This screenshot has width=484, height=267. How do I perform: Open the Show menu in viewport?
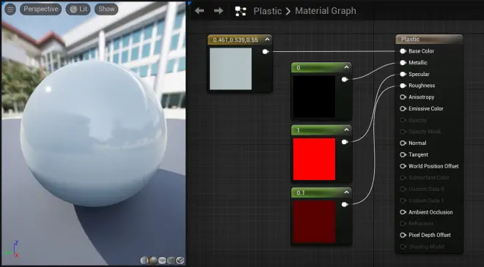[x=106, y=10]
